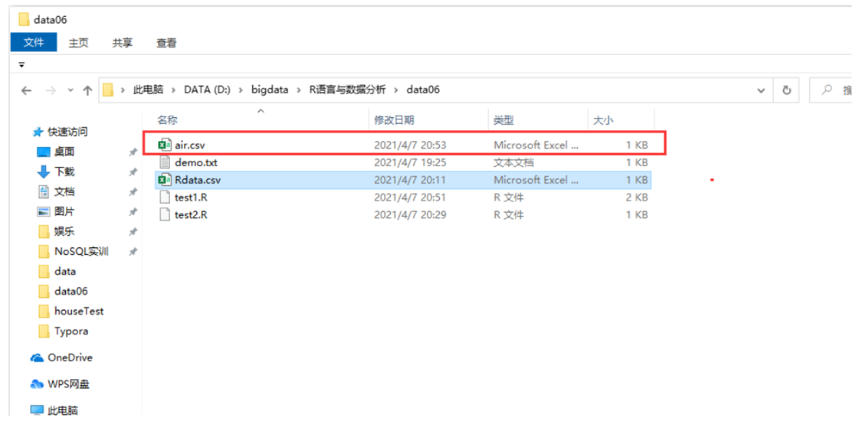Open WPS网盘 in the navigation pane
This screenshot has height=421, width=859.
[68, 384]
